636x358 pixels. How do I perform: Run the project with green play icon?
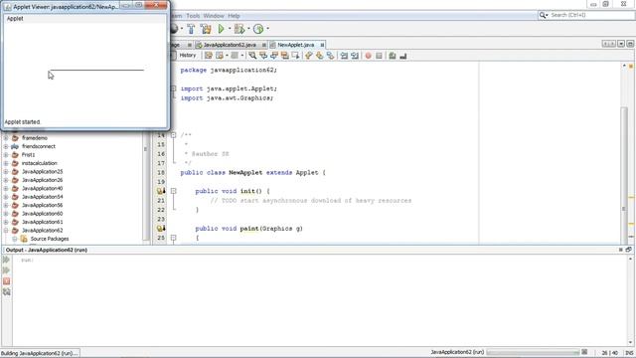click(221, 29)
